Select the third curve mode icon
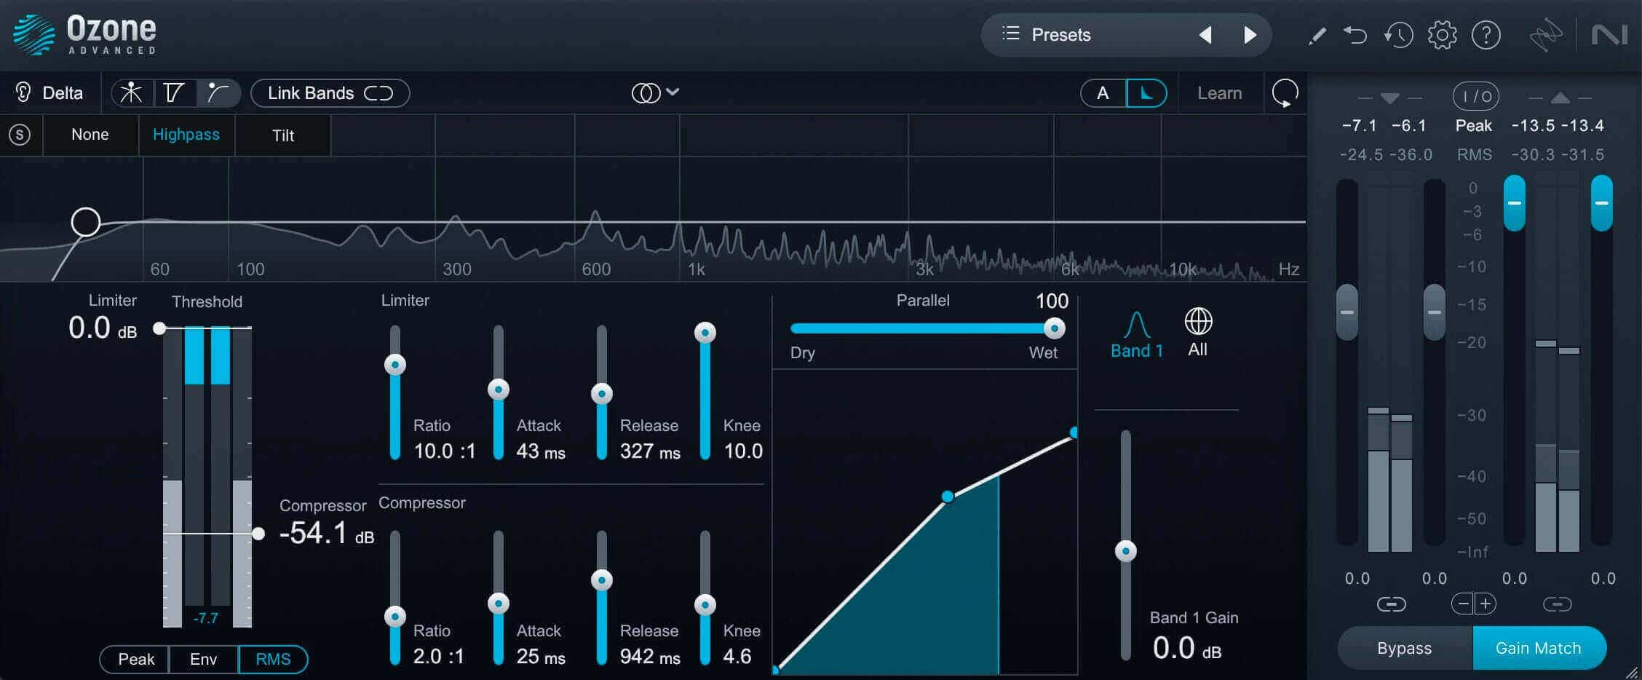The height and width of the screenshot is (680, 1642). 218,92
